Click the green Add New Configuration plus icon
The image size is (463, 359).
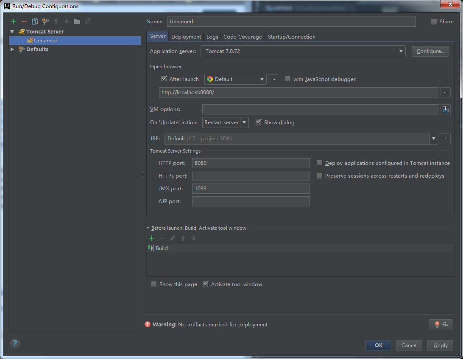point(14,21)
